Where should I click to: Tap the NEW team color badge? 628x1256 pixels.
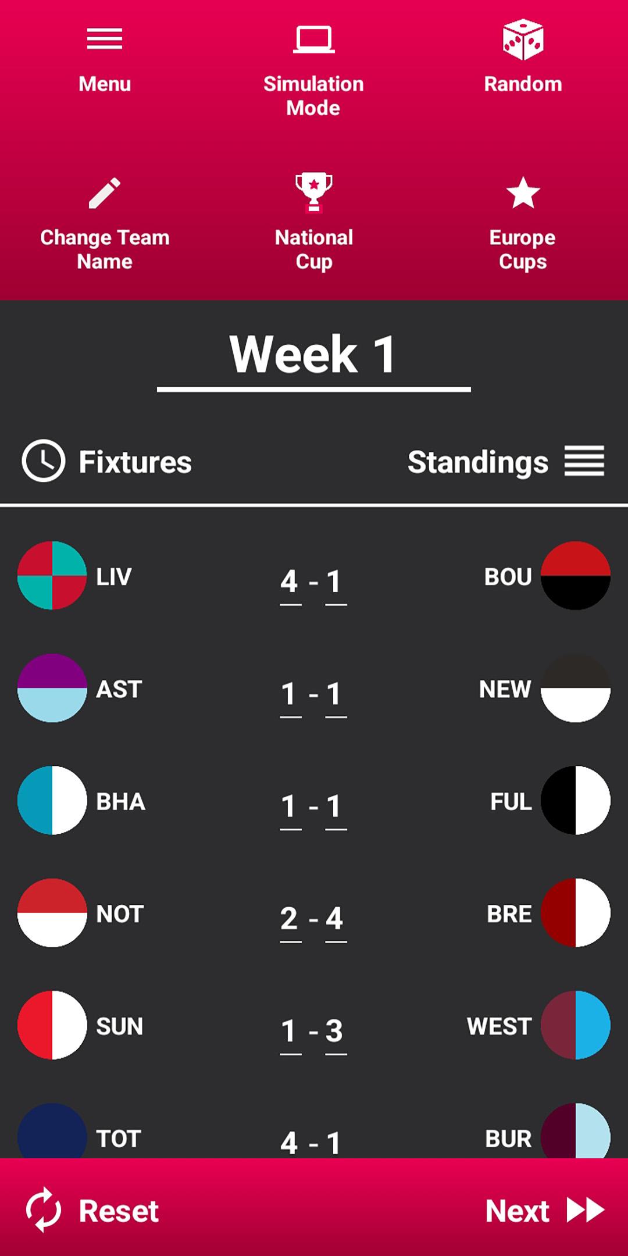(x=575, y=688)
